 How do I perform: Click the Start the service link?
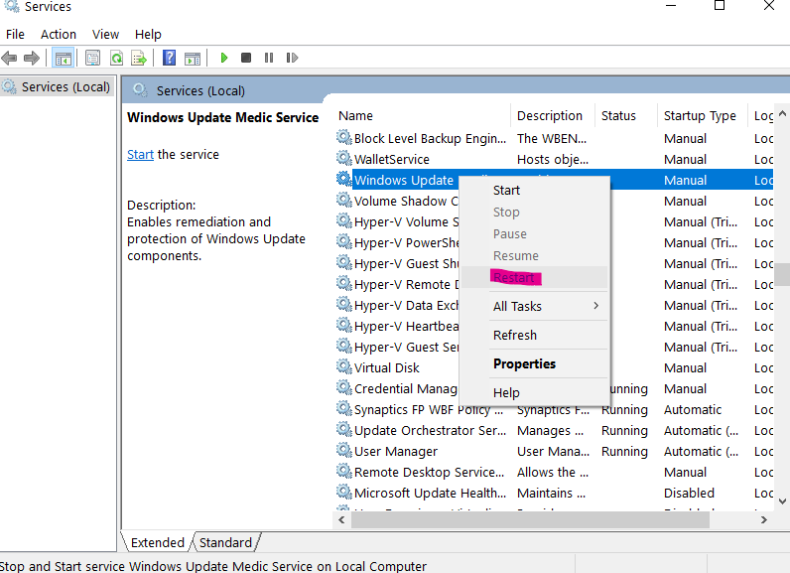(140, 154)
